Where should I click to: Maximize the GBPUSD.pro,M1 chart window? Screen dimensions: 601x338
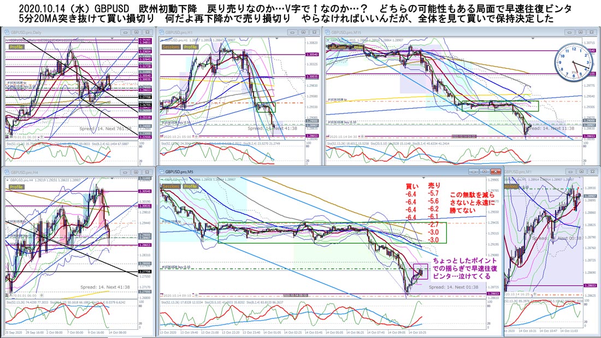(581, 171)
